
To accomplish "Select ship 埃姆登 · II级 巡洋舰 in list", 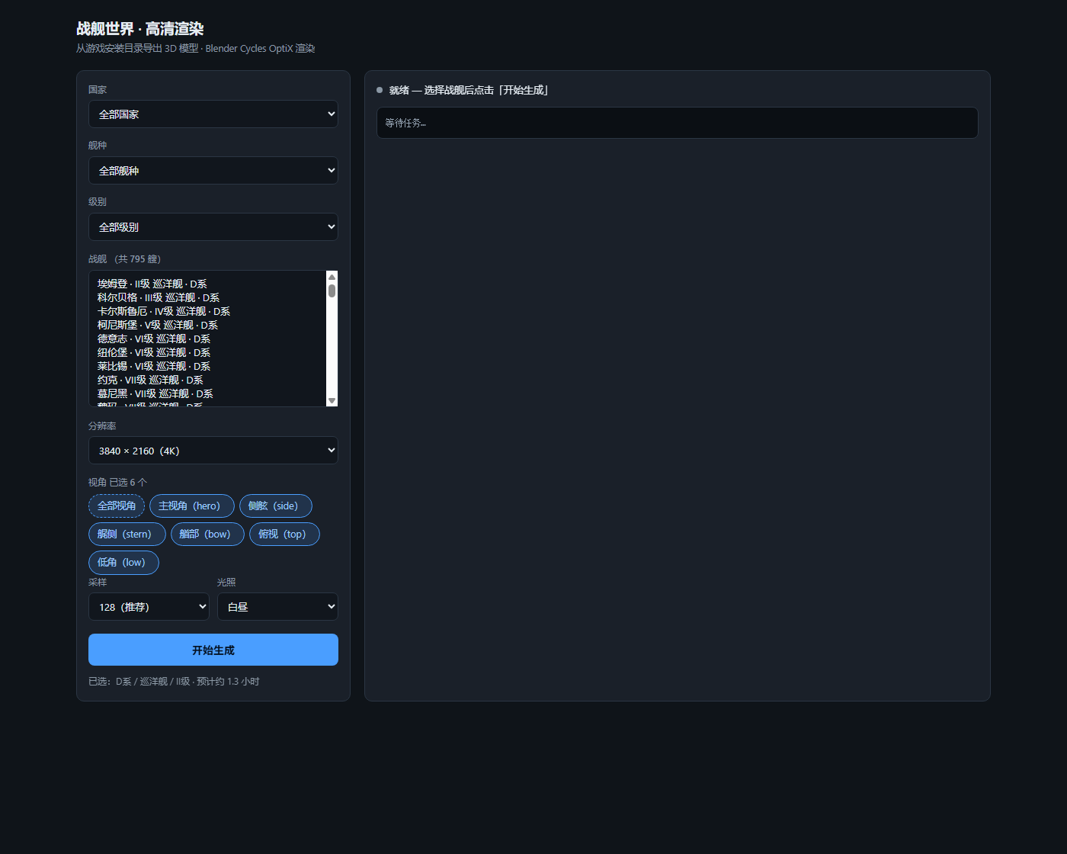I will click(x=207, y=284).
